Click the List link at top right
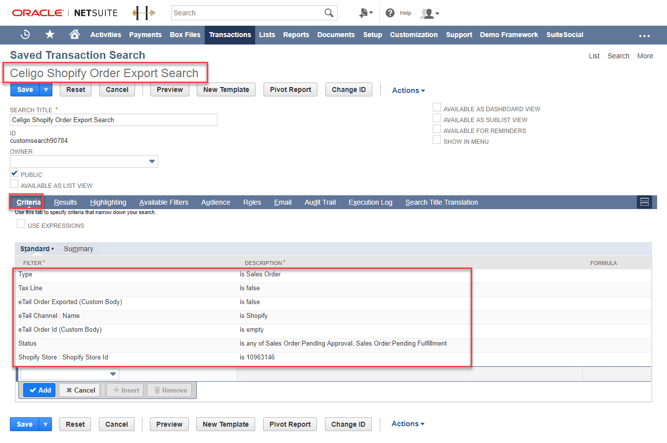Image resolution: width=667 pixels, height=443 pixels. 594,56
